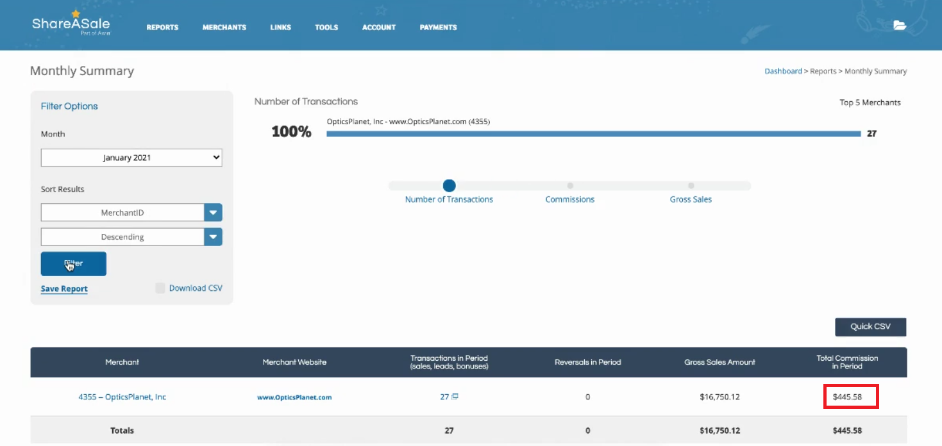Image resolution: width=942 pixels, height=446 pixels.
Task: Click the Save Report link
Action: coord(64,289)
